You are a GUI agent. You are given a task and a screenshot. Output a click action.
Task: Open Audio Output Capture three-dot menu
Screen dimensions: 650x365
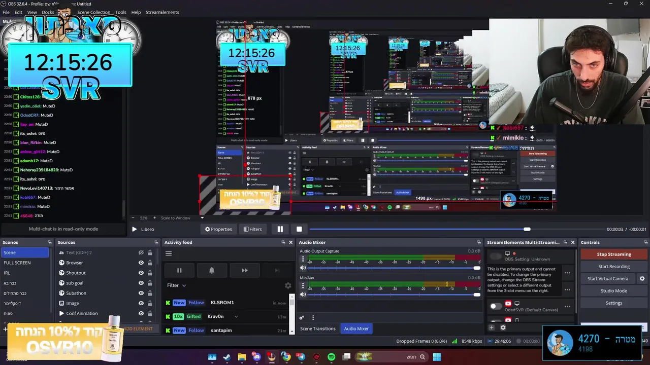tap(303, 259)
